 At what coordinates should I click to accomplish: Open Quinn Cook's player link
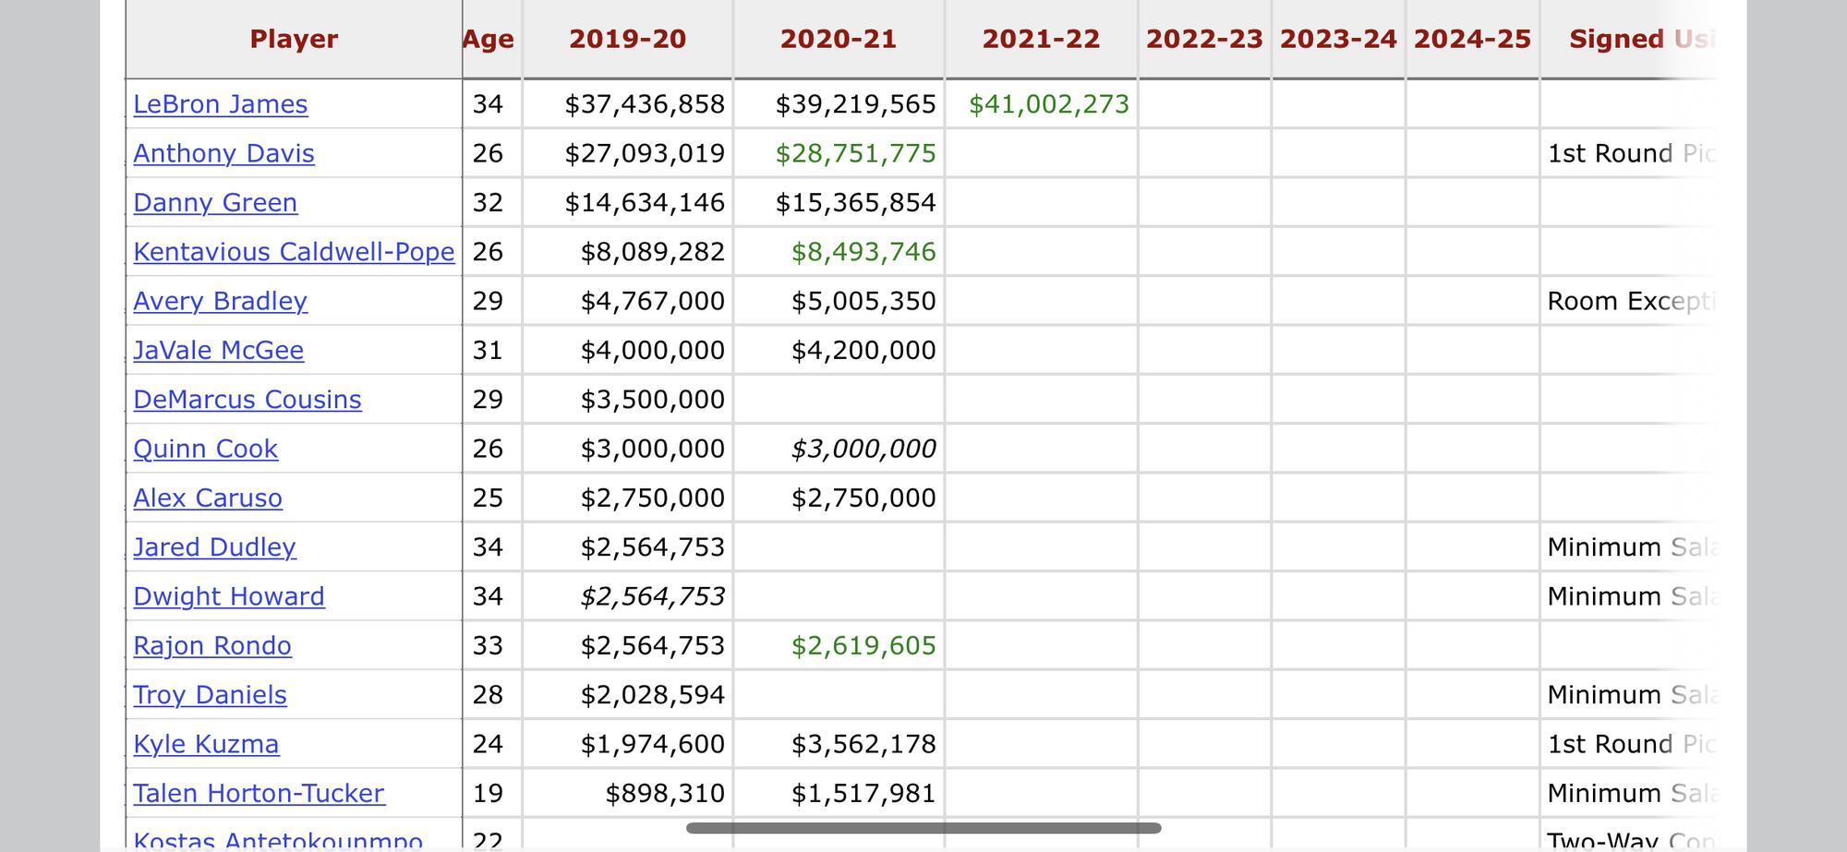click(x=205, y=449)
